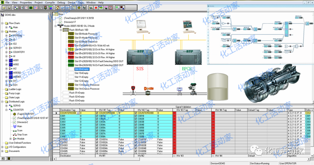Open the Compile menu
314x165 pixels.
click(50, 2)
